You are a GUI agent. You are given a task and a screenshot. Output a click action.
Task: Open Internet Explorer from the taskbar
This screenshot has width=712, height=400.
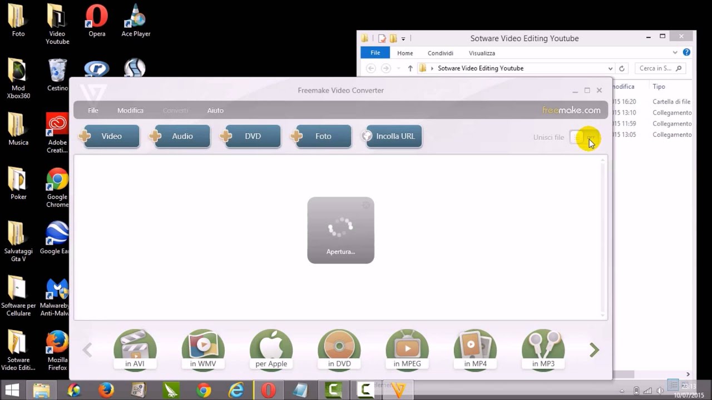[x=236, y=391]
